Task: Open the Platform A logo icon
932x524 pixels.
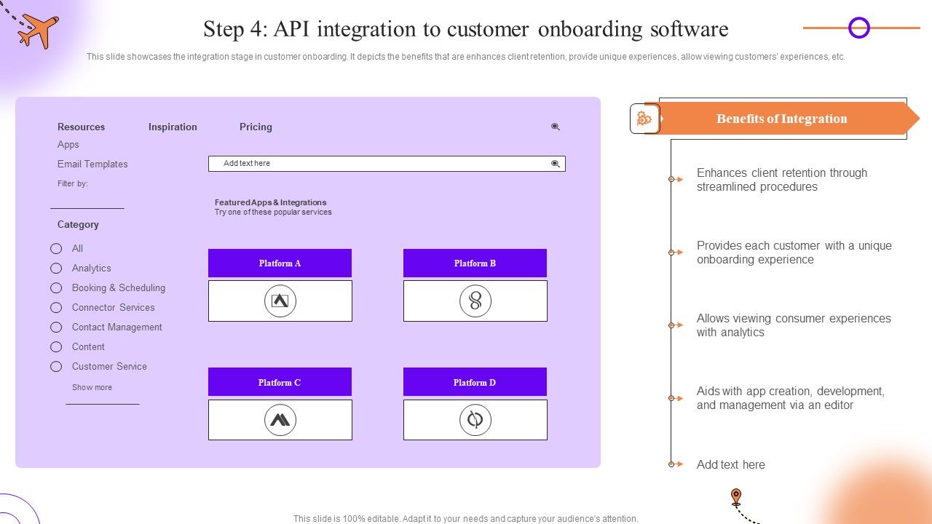Action: (280, 301)
